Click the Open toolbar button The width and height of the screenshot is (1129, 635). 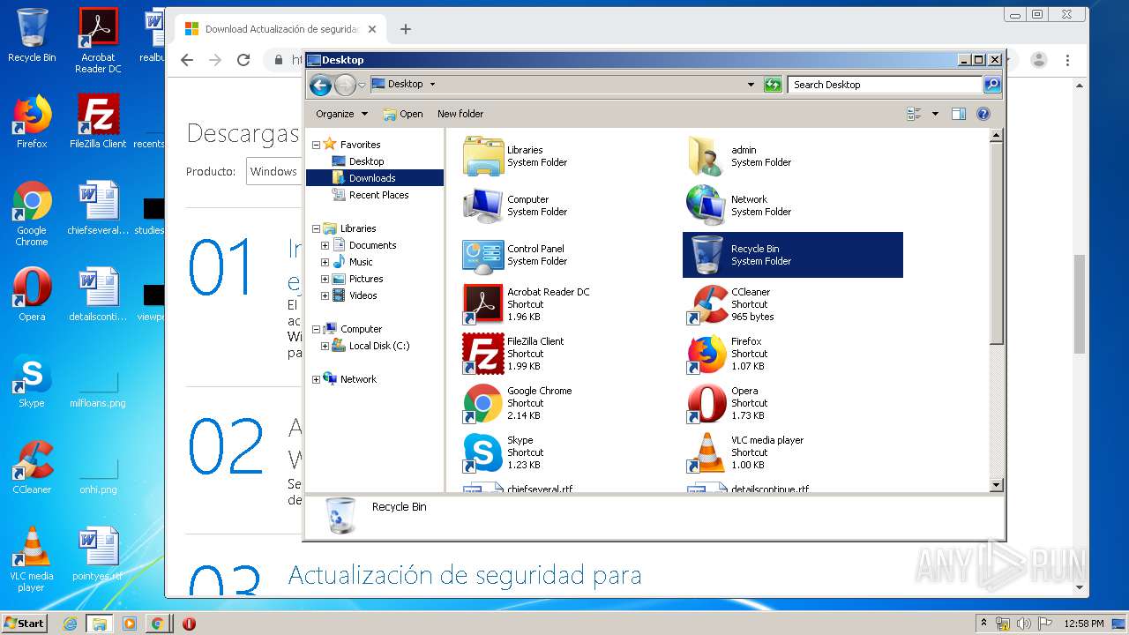[403, 114]
